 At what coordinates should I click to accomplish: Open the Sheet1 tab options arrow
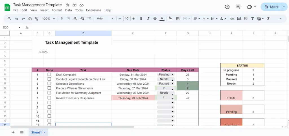point(45,132)
